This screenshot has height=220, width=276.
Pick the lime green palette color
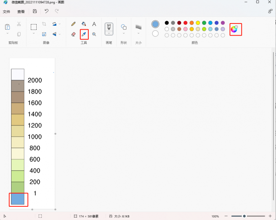coord(204,29)
